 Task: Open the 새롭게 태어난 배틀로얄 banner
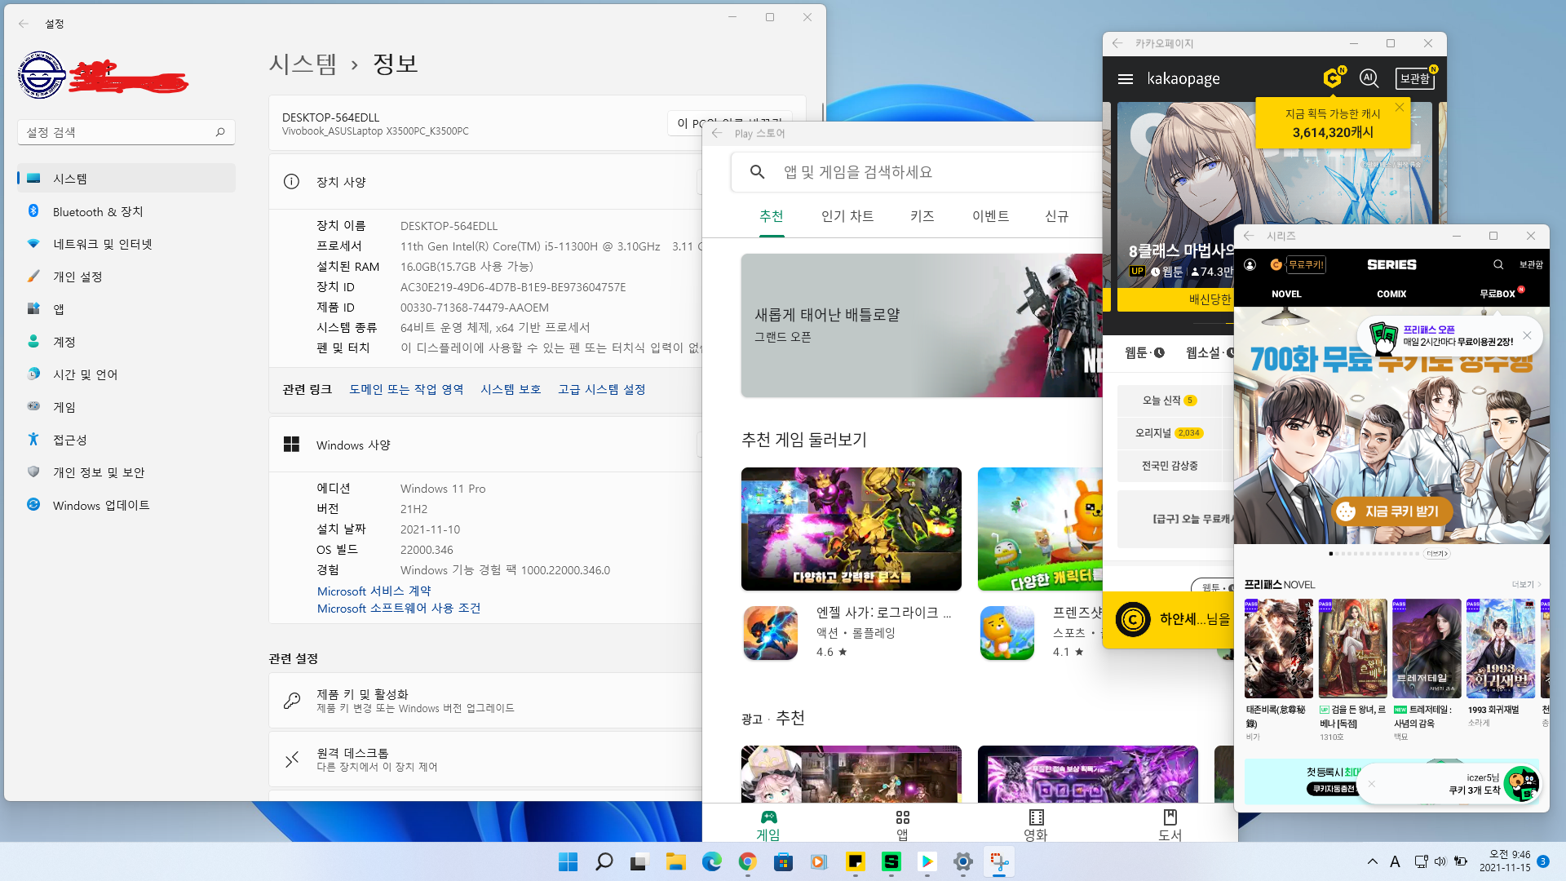[922, 325]
